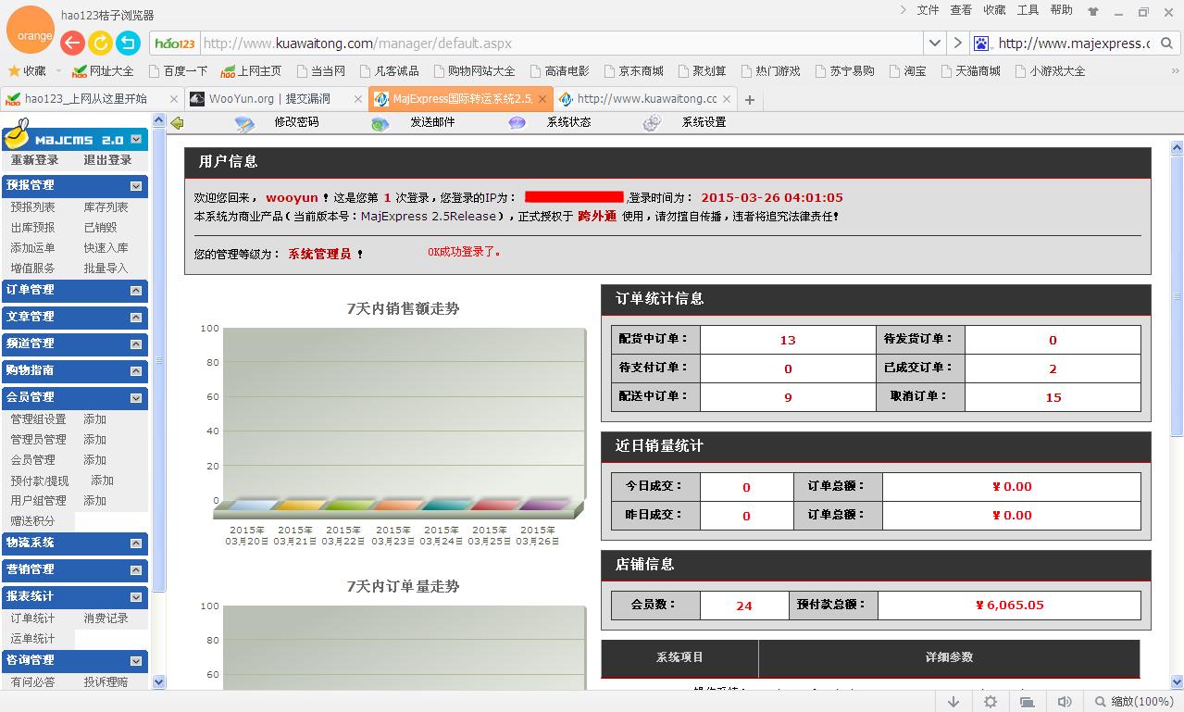1184x712 pixels.
Task: Click the 缩放(100%) zoom control
Action: click(1134, 702)
